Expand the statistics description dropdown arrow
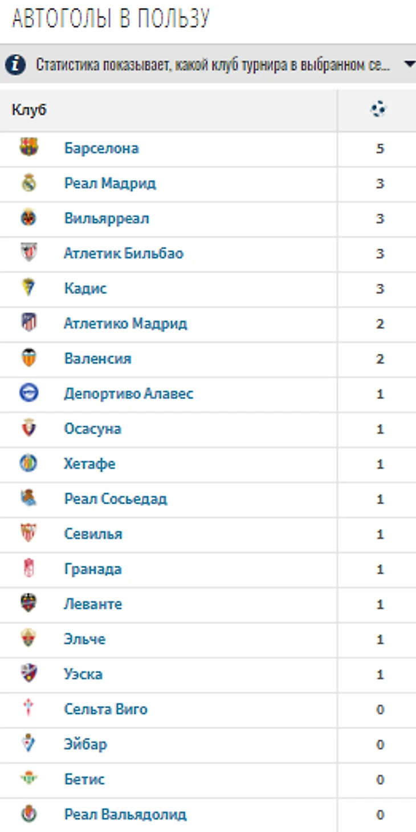This screenshot has height=832, width=416. coord(409,64)
